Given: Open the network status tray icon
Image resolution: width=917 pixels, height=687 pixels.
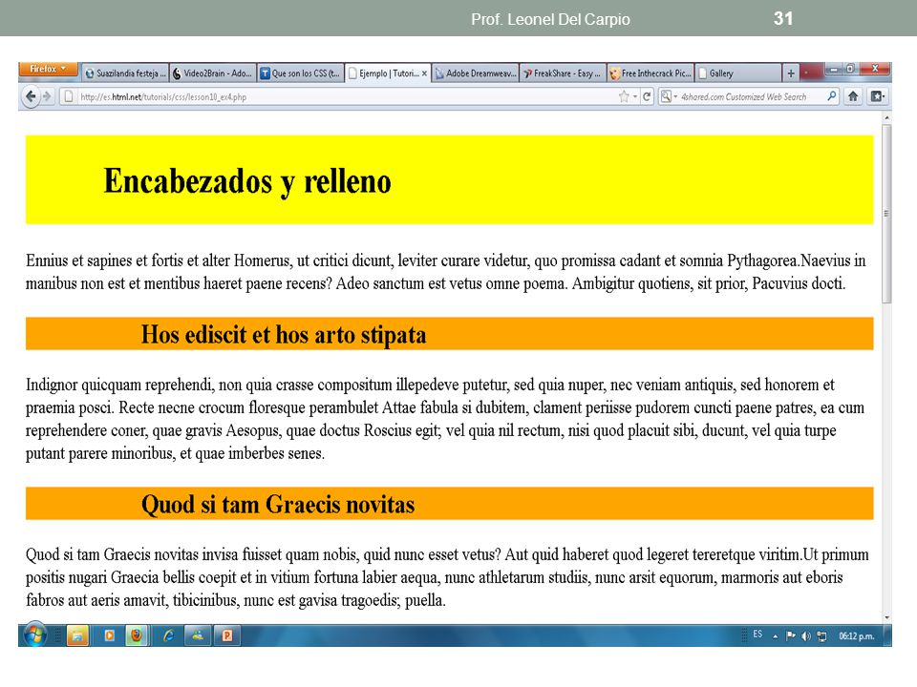Looking at the screenshot, I should tap(821, 636).
